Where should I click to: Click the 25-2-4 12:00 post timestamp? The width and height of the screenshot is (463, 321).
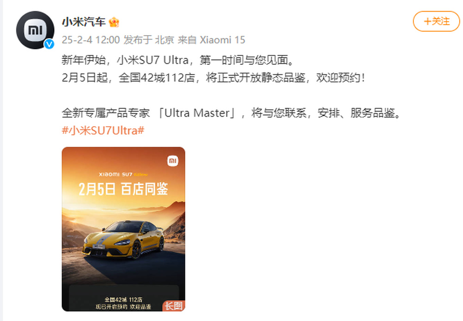click(x=91, y=40)
